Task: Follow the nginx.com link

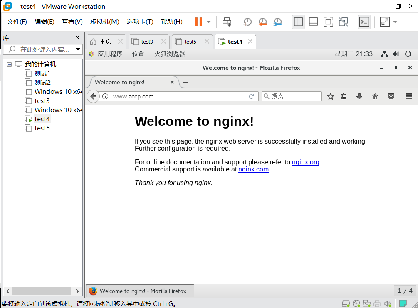Action: (x=253, y=169)
